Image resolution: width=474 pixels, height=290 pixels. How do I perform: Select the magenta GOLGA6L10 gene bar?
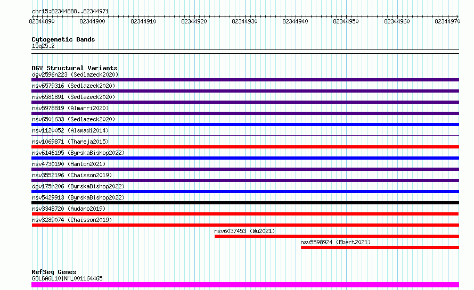[245, 285]
